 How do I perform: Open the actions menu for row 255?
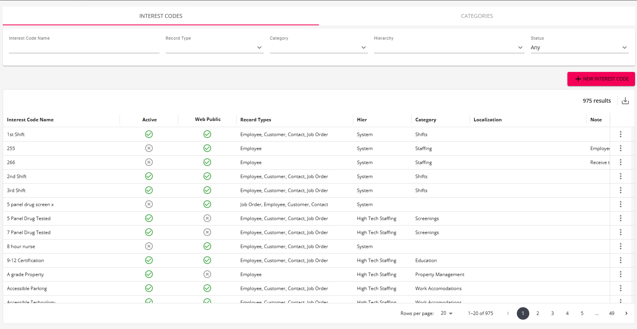click(x=620, y=148)
